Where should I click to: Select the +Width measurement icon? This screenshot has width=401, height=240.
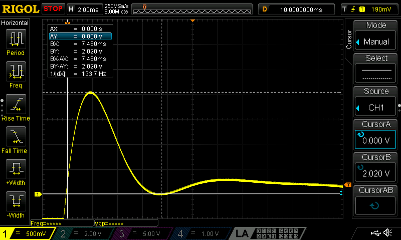tap(16, 169)
